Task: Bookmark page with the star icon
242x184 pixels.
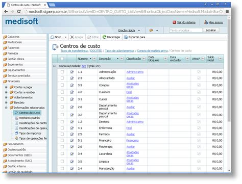Action: (x=221, y=12)
